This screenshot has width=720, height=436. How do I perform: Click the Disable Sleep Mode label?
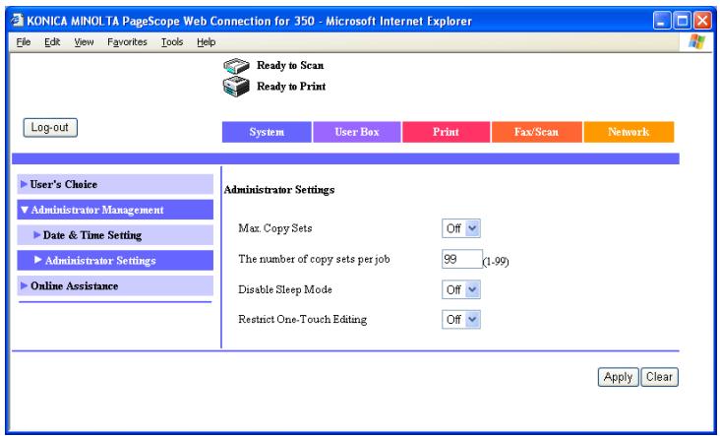pos(285,290)
